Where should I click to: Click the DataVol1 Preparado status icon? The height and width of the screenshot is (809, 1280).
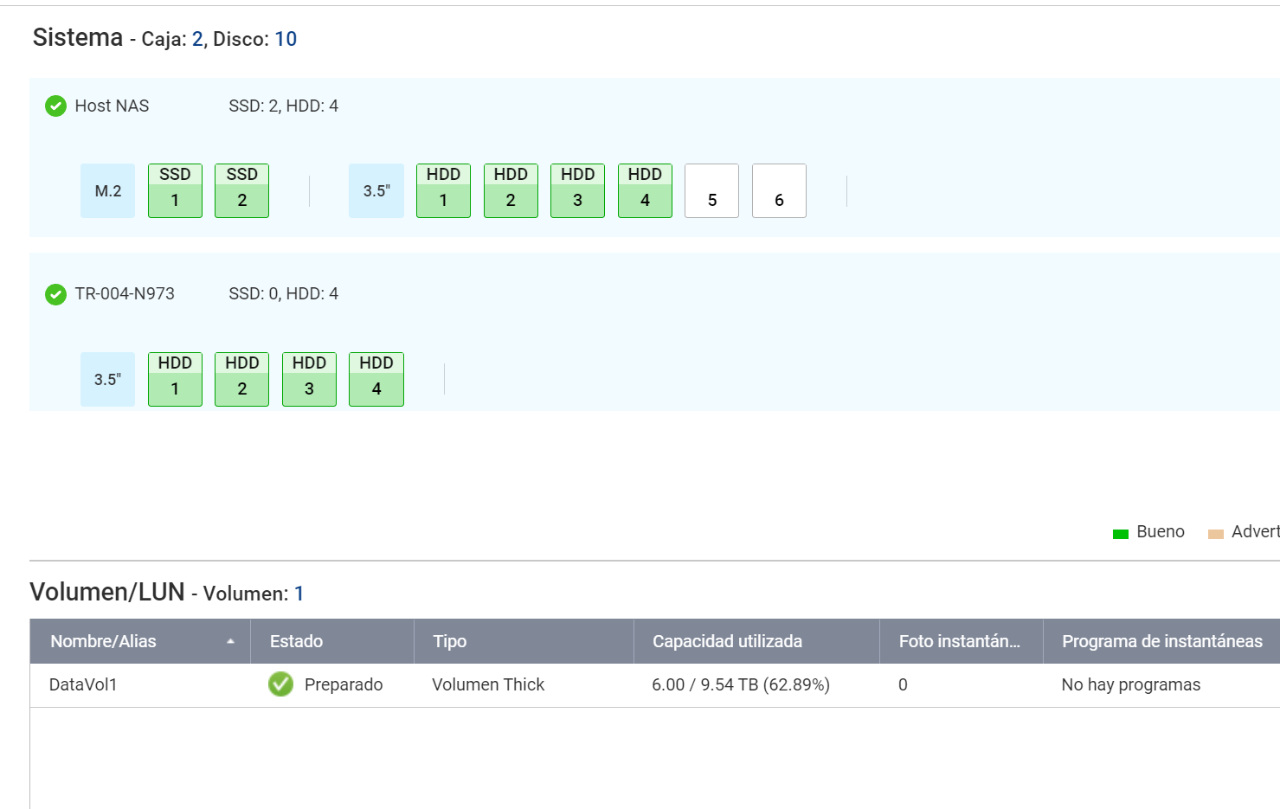click(x=280, y=684)
